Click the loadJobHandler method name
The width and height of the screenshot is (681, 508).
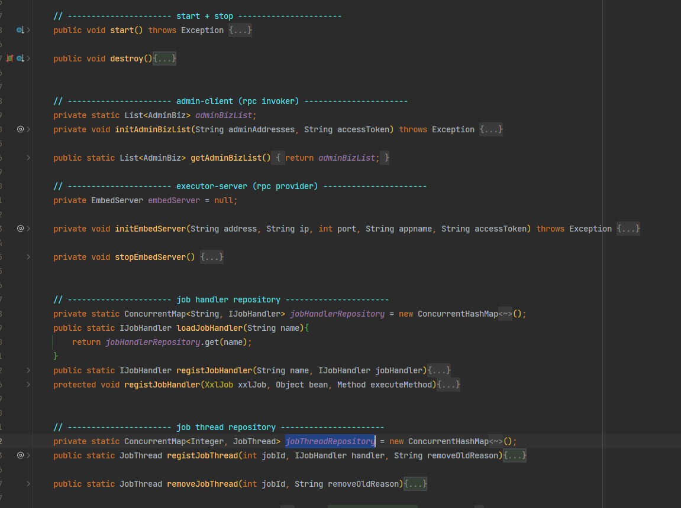click(210, 328)
